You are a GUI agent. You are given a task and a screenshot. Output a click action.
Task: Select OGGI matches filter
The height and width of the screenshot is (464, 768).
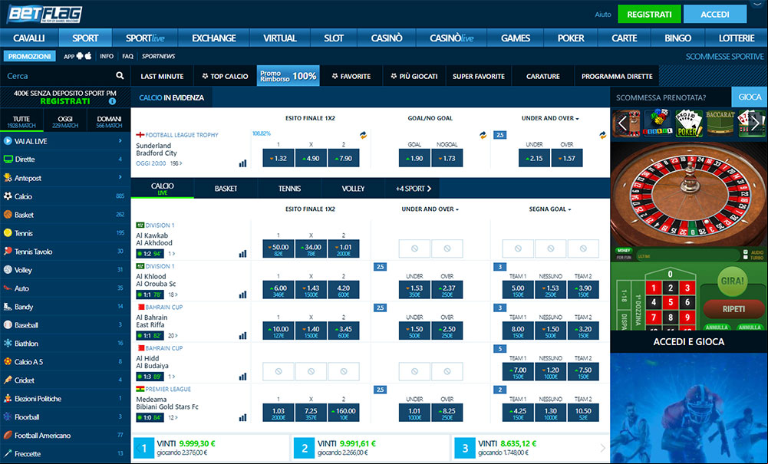click(65, 121)
